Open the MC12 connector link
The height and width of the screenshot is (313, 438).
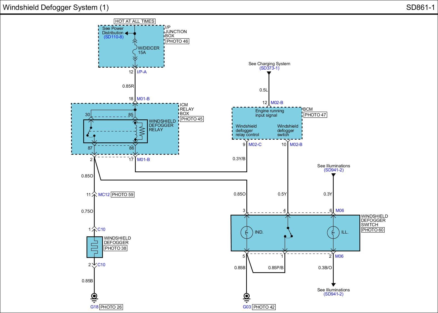[104, 195]
